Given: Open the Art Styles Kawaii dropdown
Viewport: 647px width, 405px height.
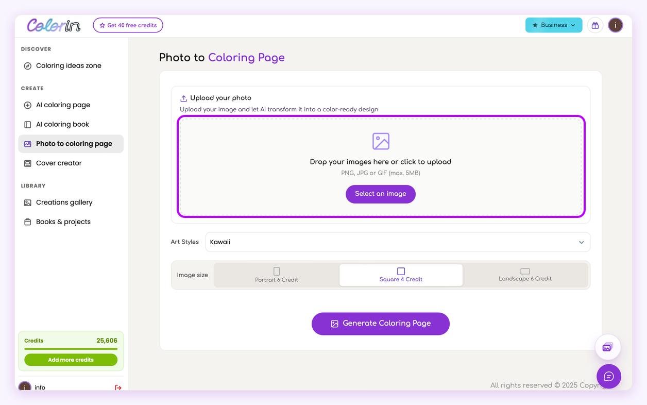Looking at the screenshot, I should (398, 242).
